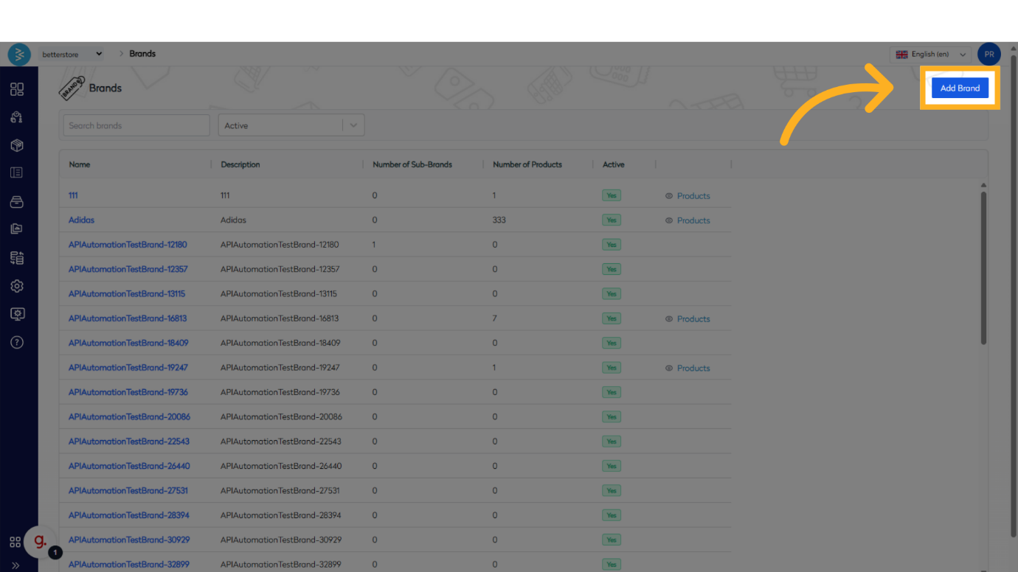Click the Number of Products column header

(527, 164)
